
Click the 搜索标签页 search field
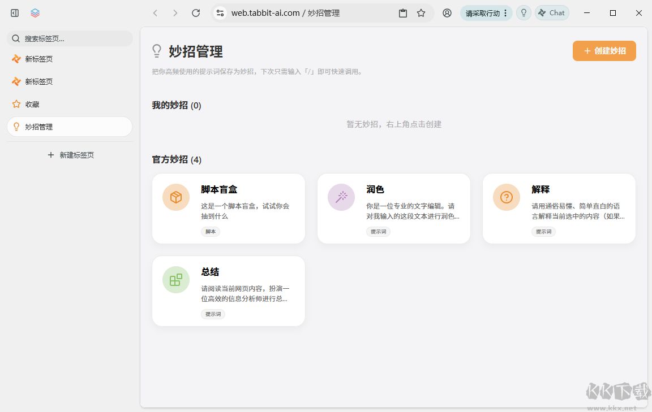[x=70, y=38]
